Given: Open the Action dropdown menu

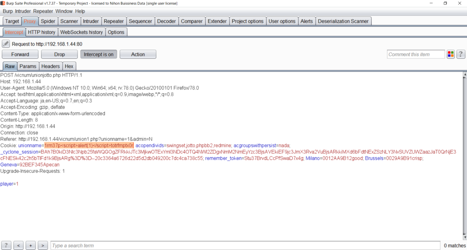Looking at the screenshot, I should tap(138, 54).
